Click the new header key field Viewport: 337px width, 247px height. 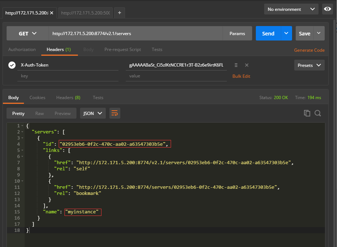68,76
